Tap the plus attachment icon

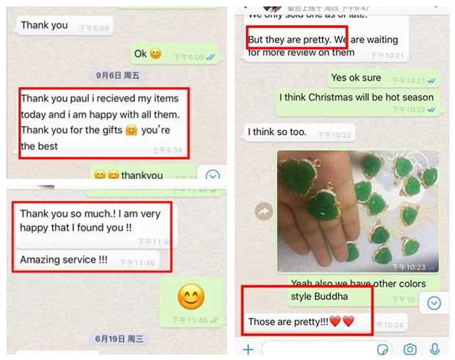(248, 349)
